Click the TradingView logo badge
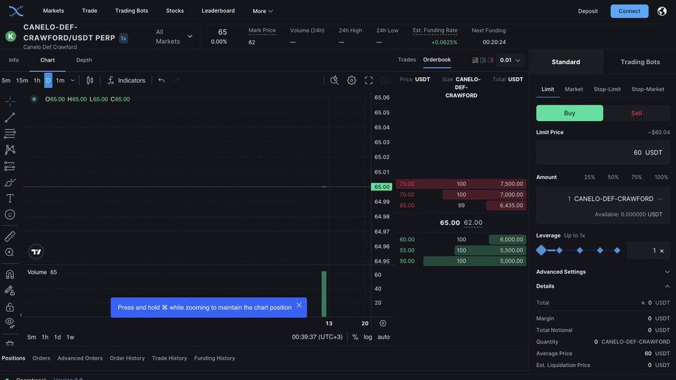Image resolution: width=676 pixels, height=380 pixels. tap(36, 252)
